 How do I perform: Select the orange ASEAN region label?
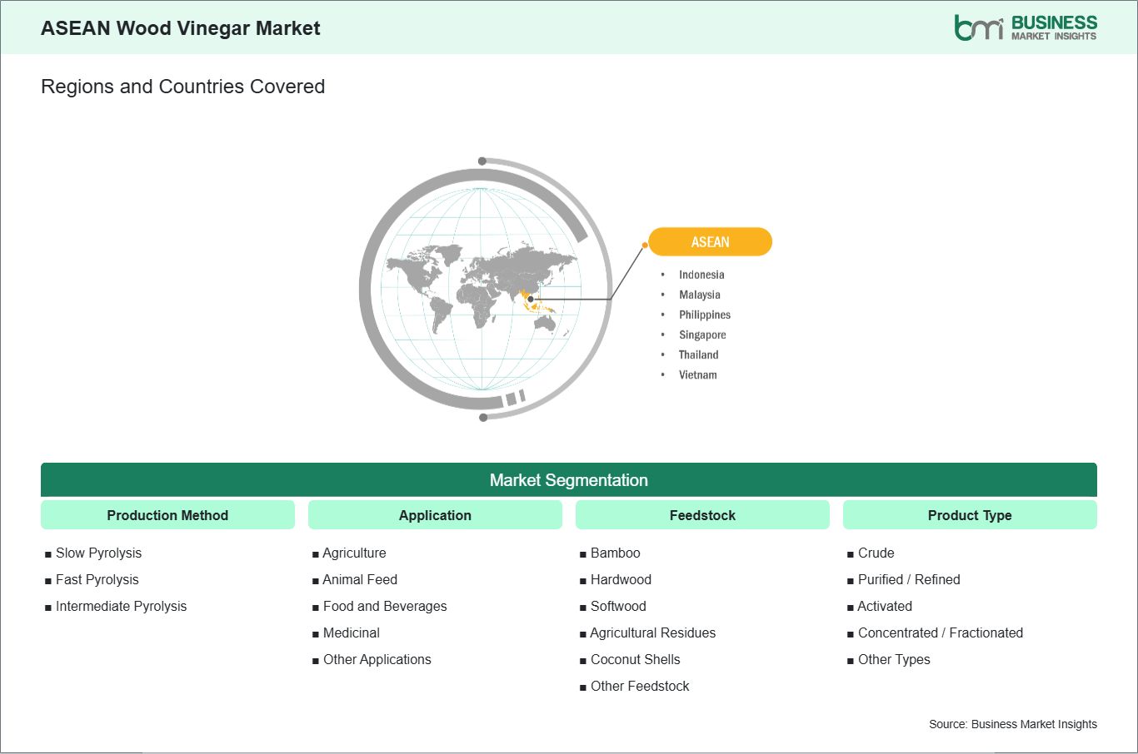(710, 242)
